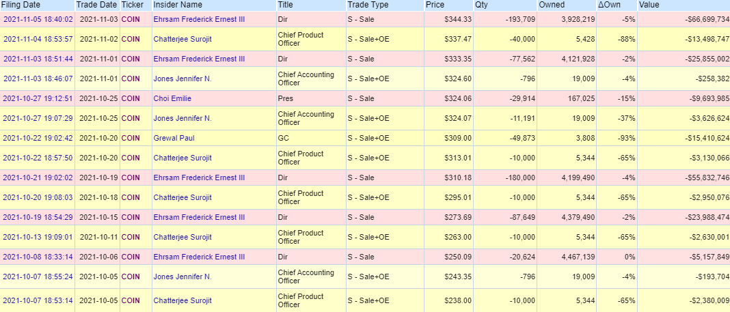Screen dimensions: 730x312
Task: Click the Ticker column header
Action: [133, 5]
